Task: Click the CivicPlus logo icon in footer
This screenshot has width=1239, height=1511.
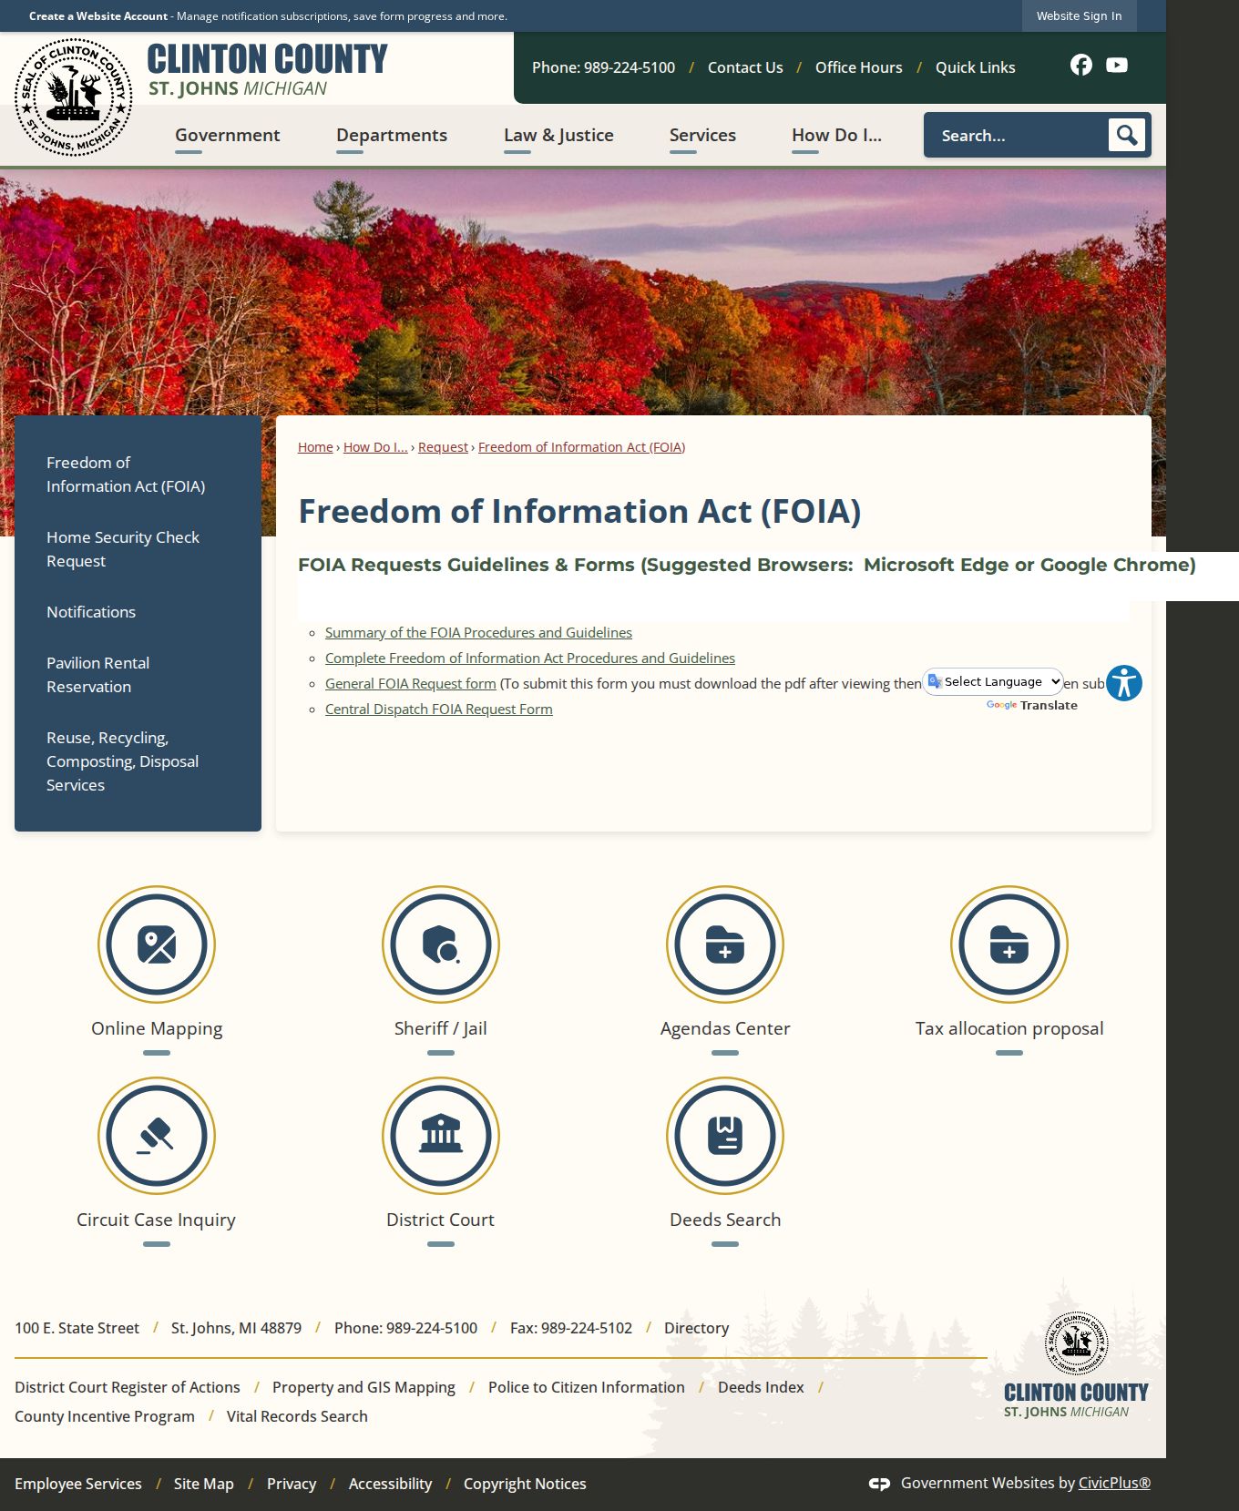Action: click(879, 1484)
